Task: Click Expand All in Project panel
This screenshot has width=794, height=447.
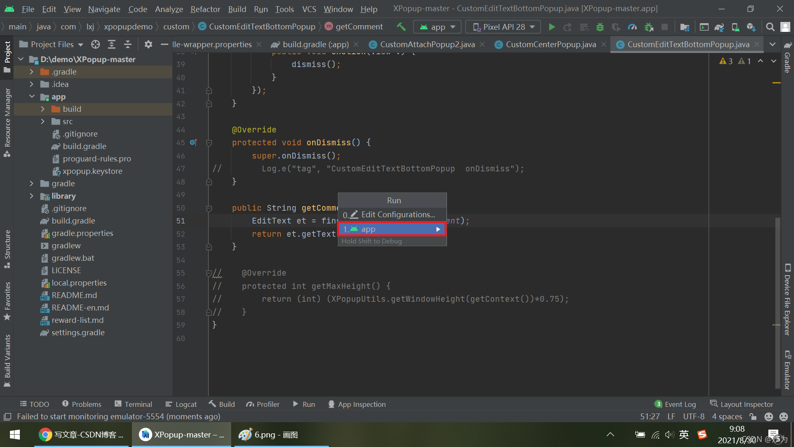Action: click(112, 44)
